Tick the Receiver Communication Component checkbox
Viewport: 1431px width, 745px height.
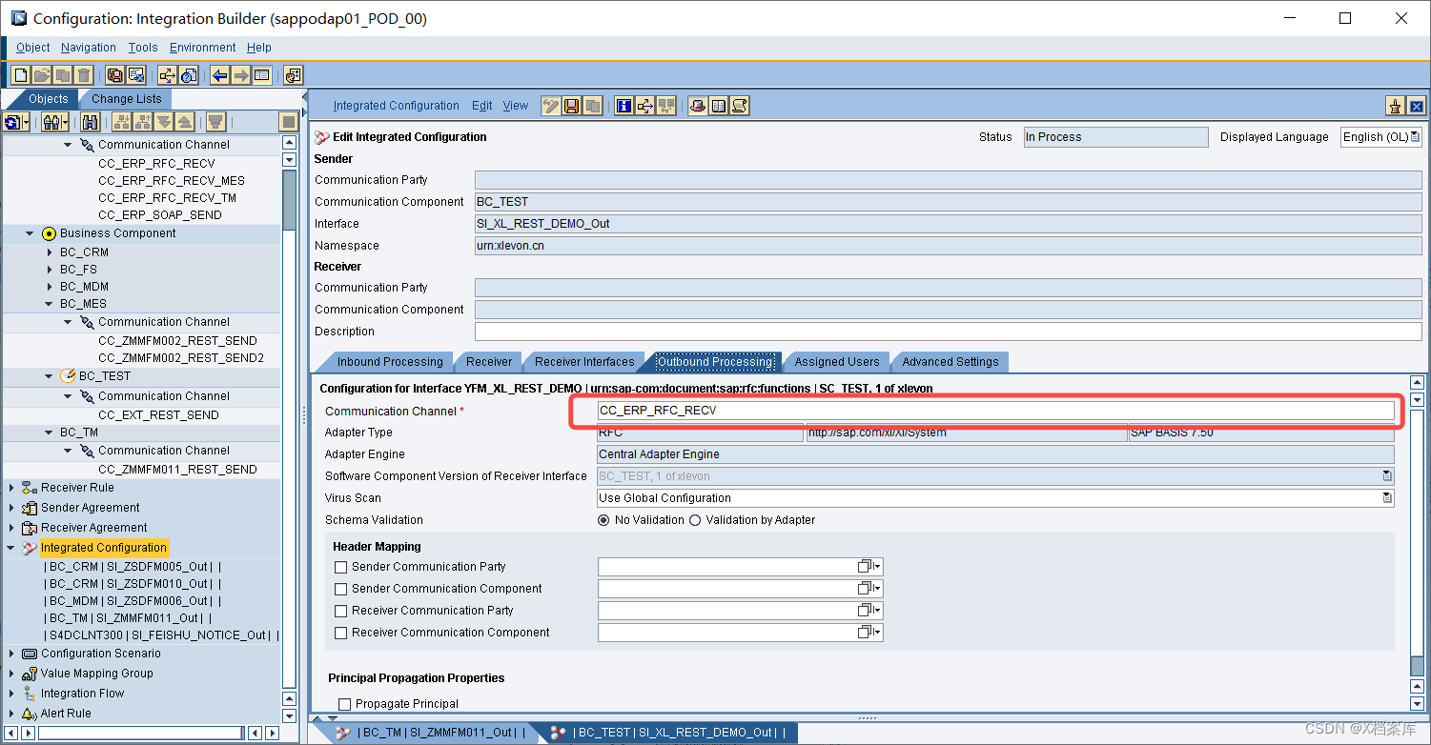coord(341,633)
